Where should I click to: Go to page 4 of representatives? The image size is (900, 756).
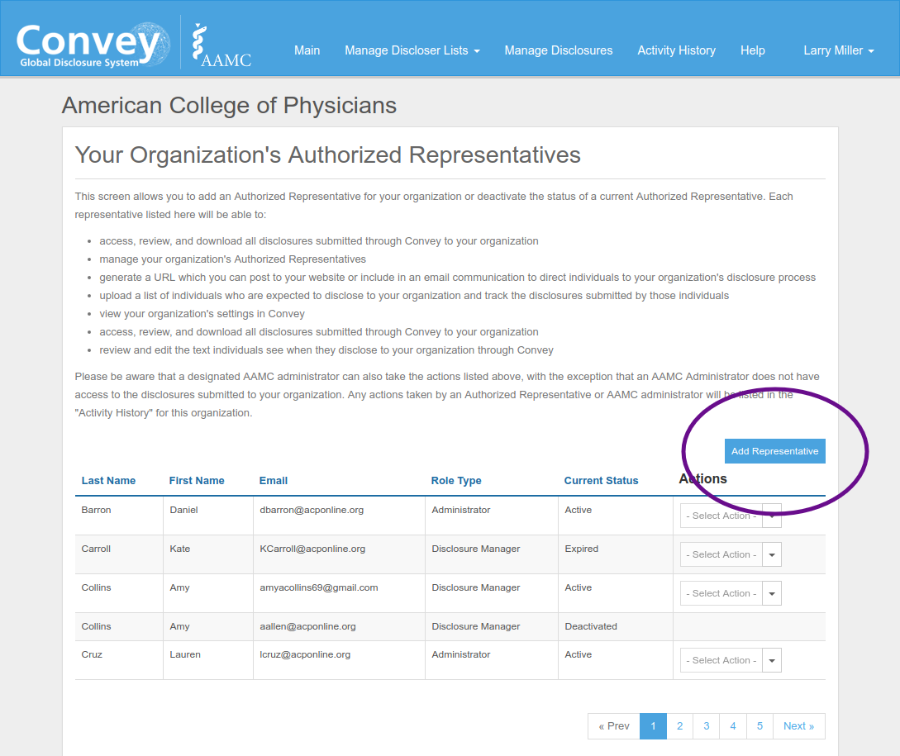[x=733, y=726]
